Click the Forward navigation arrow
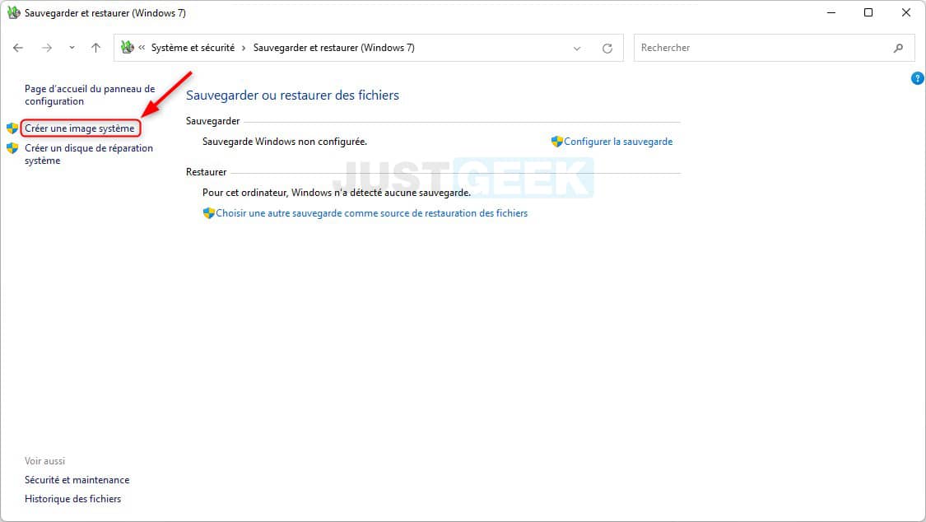This screenshot has width=926, height=522. click(x=47, y=48)
